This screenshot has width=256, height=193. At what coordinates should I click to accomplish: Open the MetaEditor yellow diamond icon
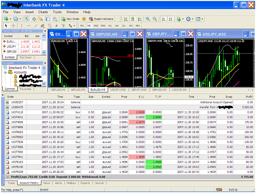pyautogui.click(x=84, y=19)
